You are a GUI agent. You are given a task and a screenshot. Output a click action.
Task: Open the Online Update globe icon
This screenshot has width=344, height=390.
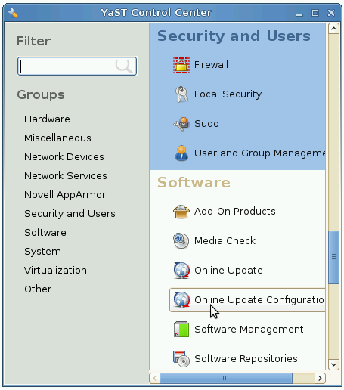pos(181,271)
